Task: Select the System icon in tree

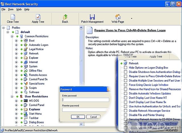Action: click(x=26, y=66)
